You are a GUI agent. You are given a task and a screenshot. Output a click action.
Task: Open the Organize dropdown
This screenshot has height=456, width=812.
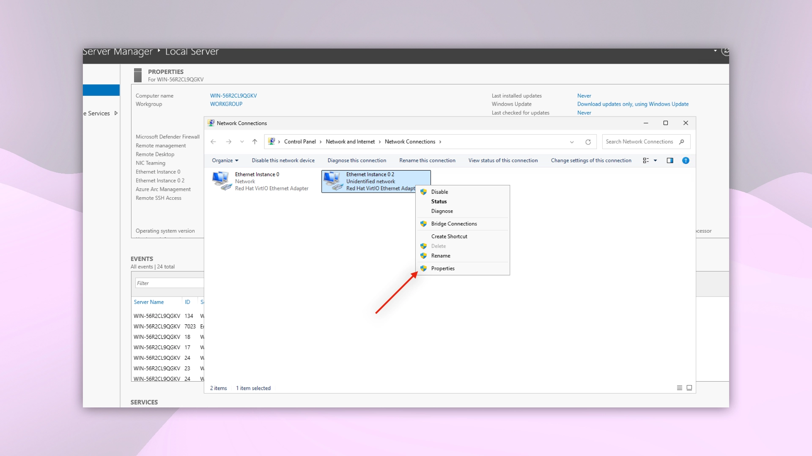click(225, 160)
